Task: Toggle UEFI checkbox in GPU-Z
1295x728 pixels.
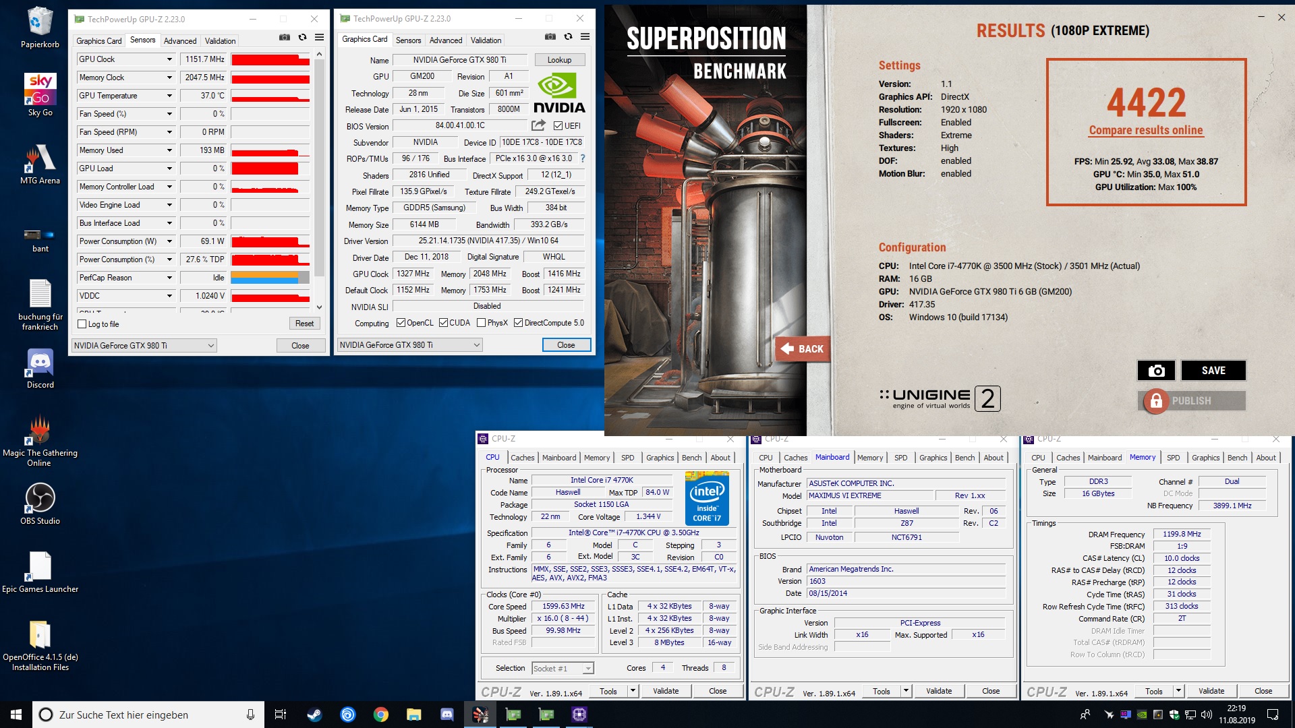Action: point(558,126)
